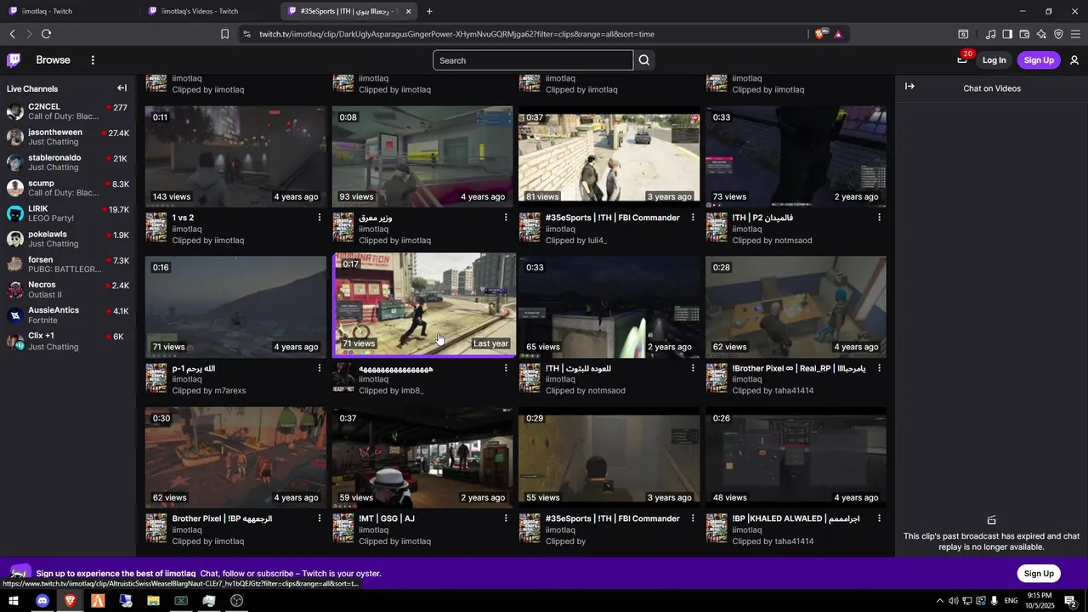Image resolution: width=1088 pixels, height=612 pixels.
Task: Open forsen live channel
Action: coord(67,264)
